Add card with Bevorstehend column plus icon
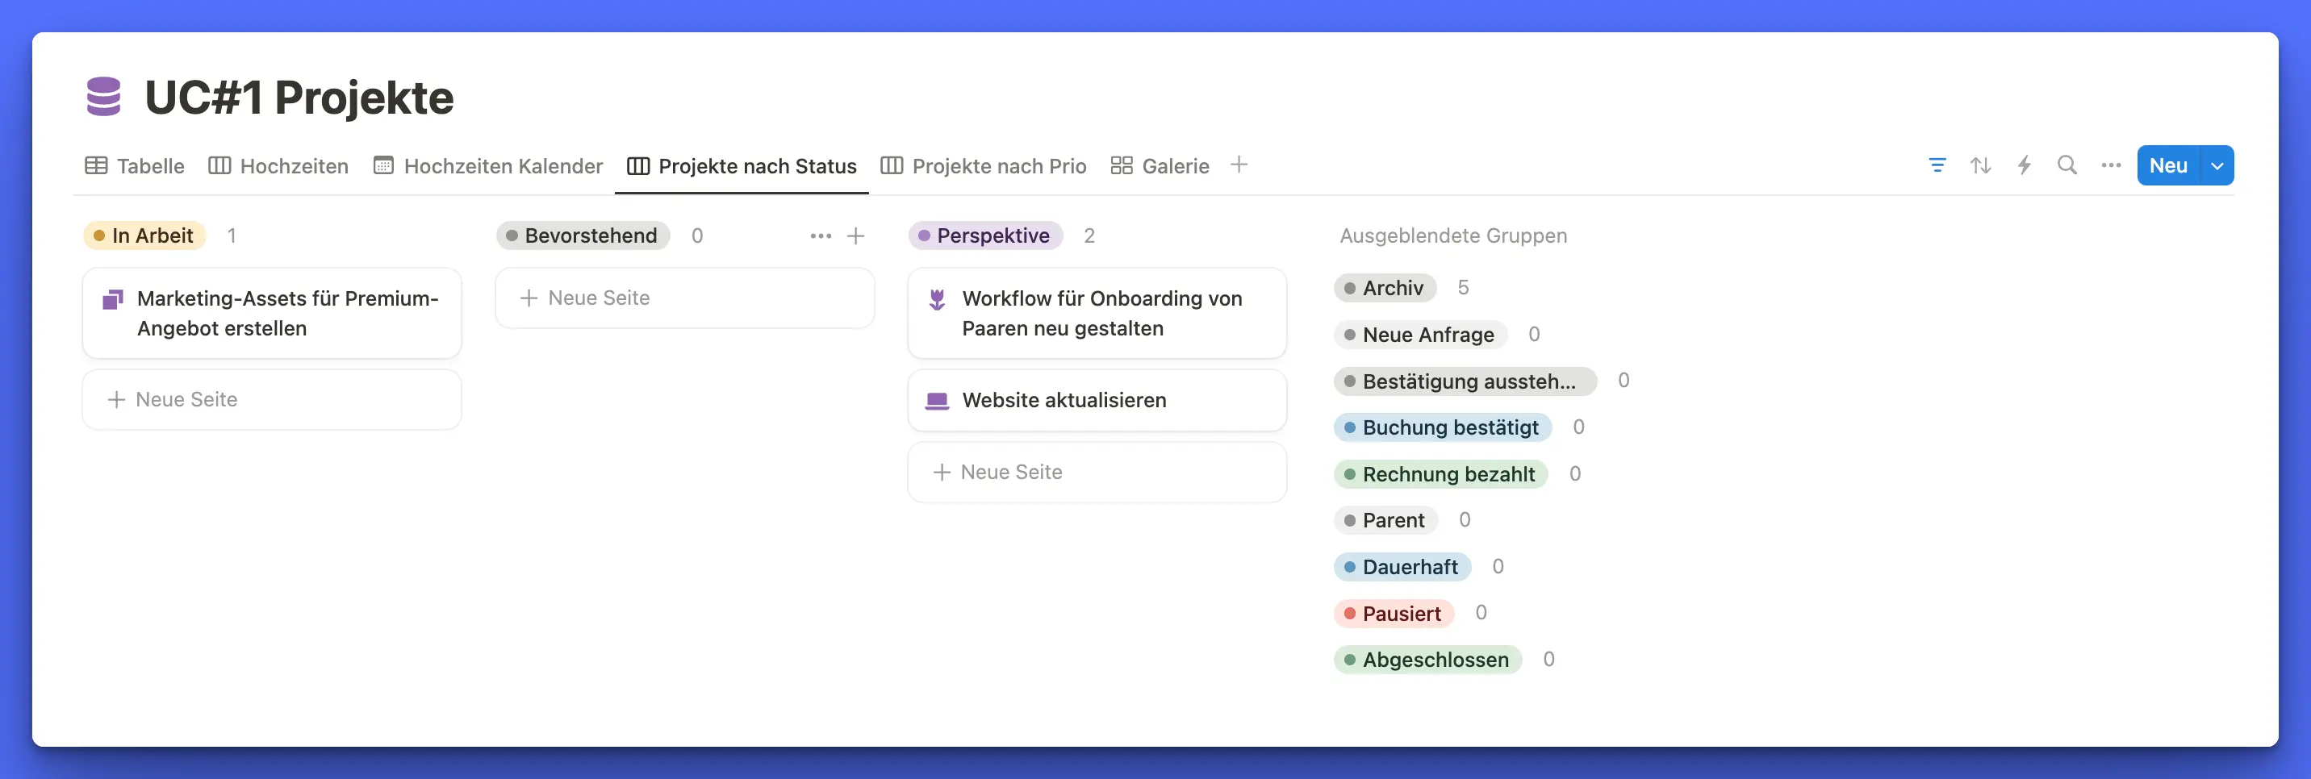The image size is (2311, 779). tap(856, 235)
